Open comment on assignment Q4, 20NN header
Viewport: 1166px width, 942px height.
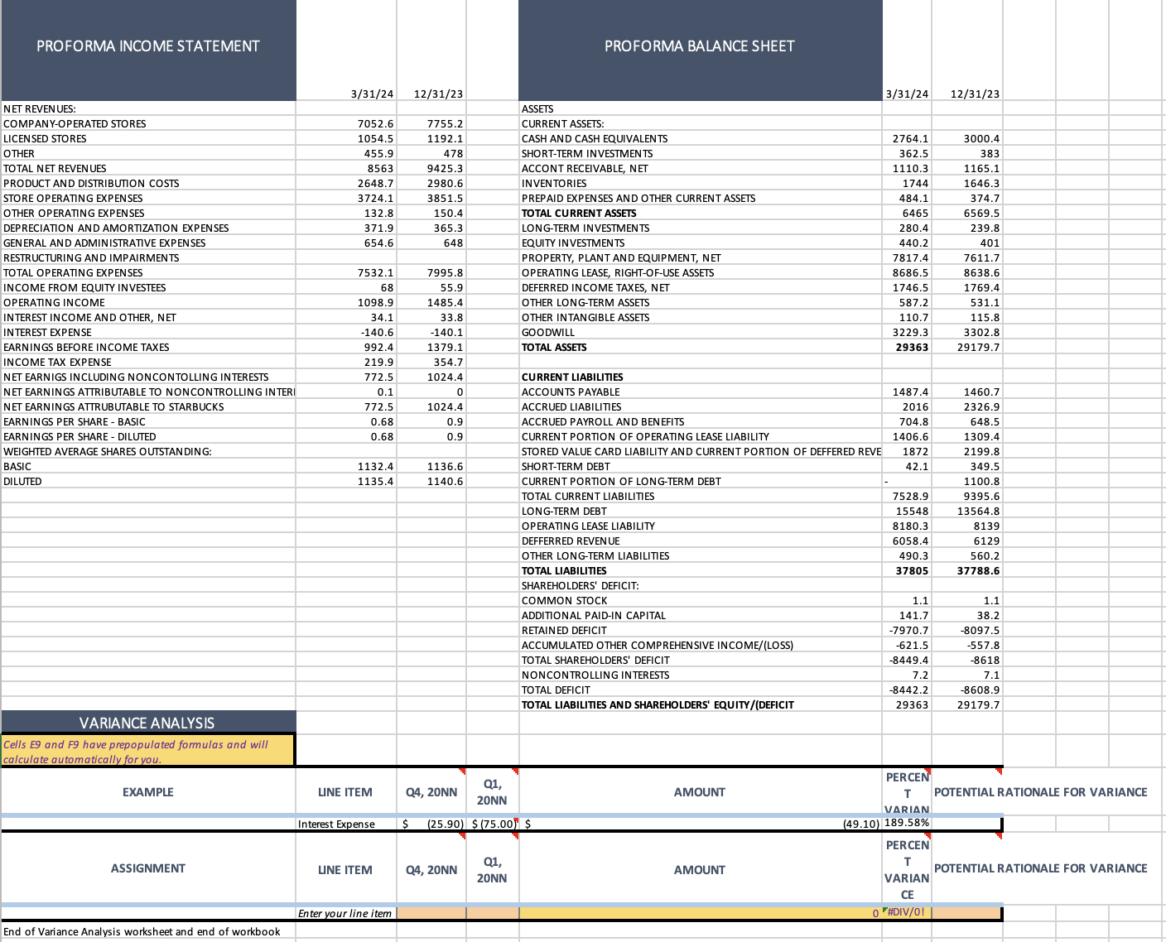(462, 838)
